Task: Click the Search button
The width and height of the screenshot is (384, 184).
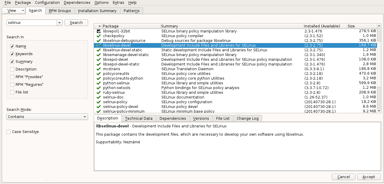Action: [x=76, y=23]
